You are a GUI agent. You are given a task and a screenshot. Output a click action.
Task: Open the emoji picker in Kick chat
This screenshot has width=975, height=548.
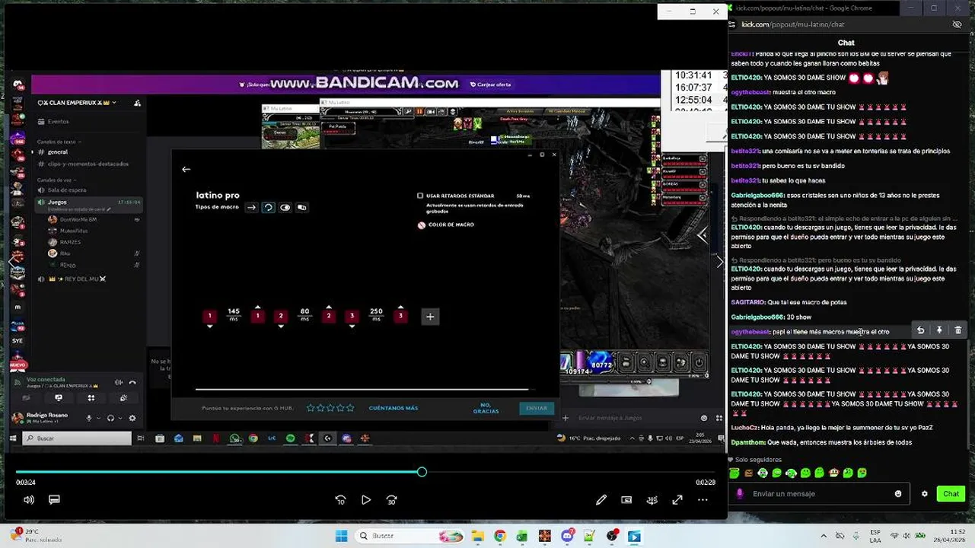[x=898, y=494]
